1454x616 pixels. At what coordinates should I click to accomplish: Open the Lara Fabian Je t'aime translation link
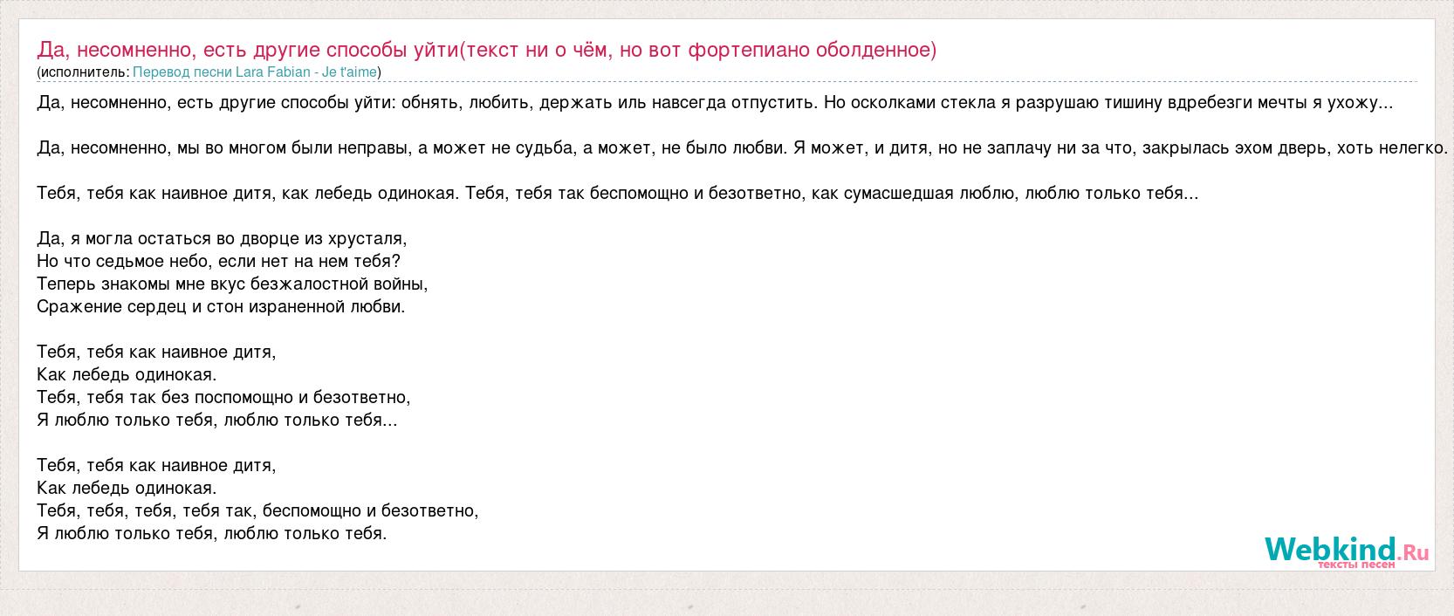255,72
